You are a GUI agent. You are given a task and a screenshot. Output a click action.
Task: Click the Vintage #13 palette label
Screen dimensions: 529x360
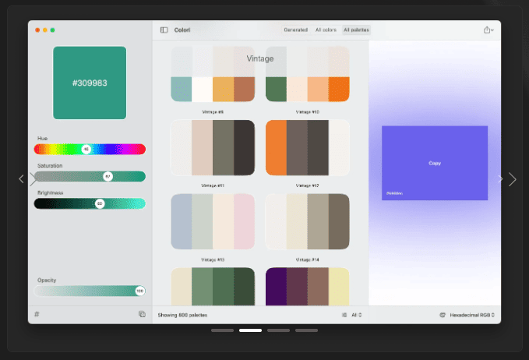(213, 259)
